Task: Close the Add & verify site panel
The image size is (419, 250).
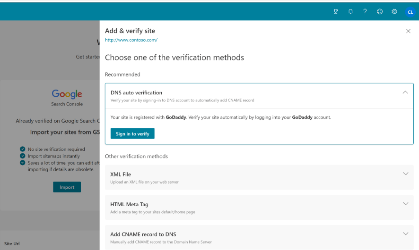Action: pos(408,31)
